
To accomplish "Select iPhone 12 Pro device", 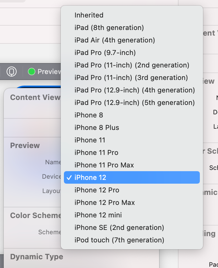I will 97,190.
